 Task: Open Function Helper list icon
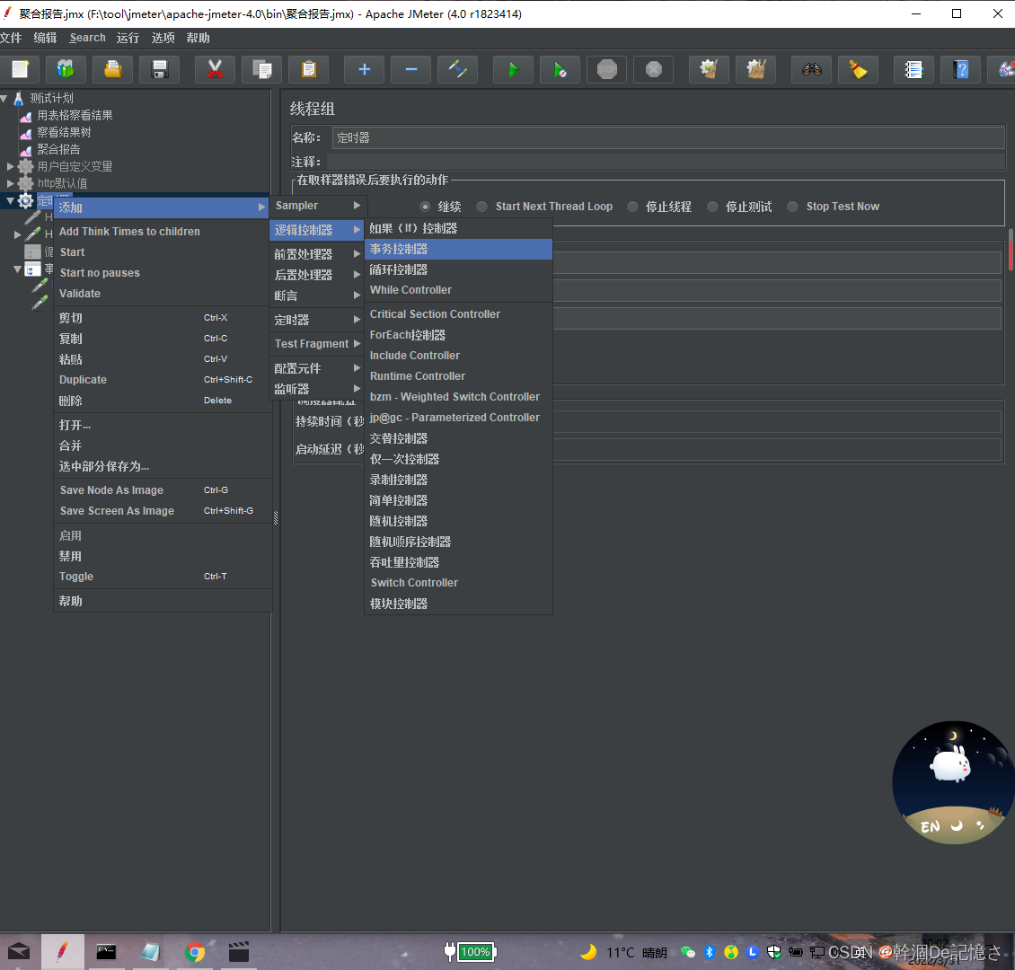pos(914,69)
